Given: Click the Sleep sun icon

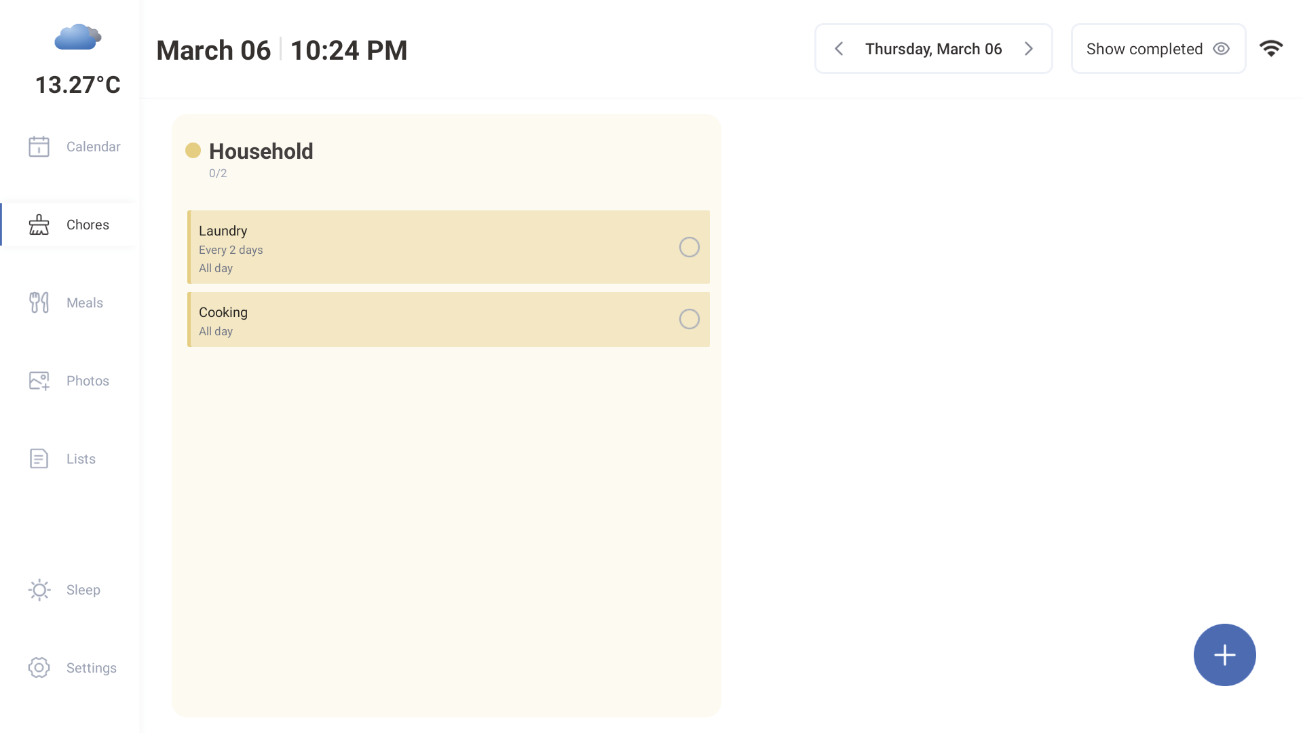Looking at the screenshot, I should 39,590.
